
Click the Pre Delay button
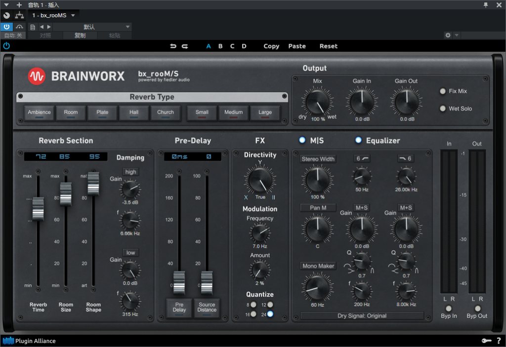pos(179,308)
